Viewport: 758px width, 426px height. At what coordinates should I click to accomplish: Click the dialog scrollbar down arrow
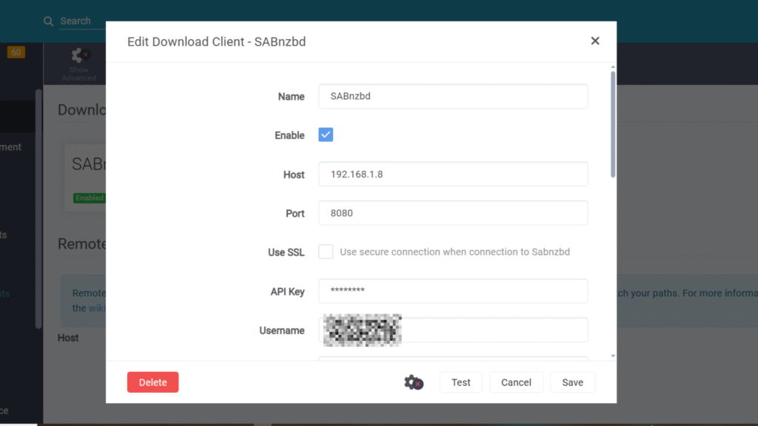point(612,356)
